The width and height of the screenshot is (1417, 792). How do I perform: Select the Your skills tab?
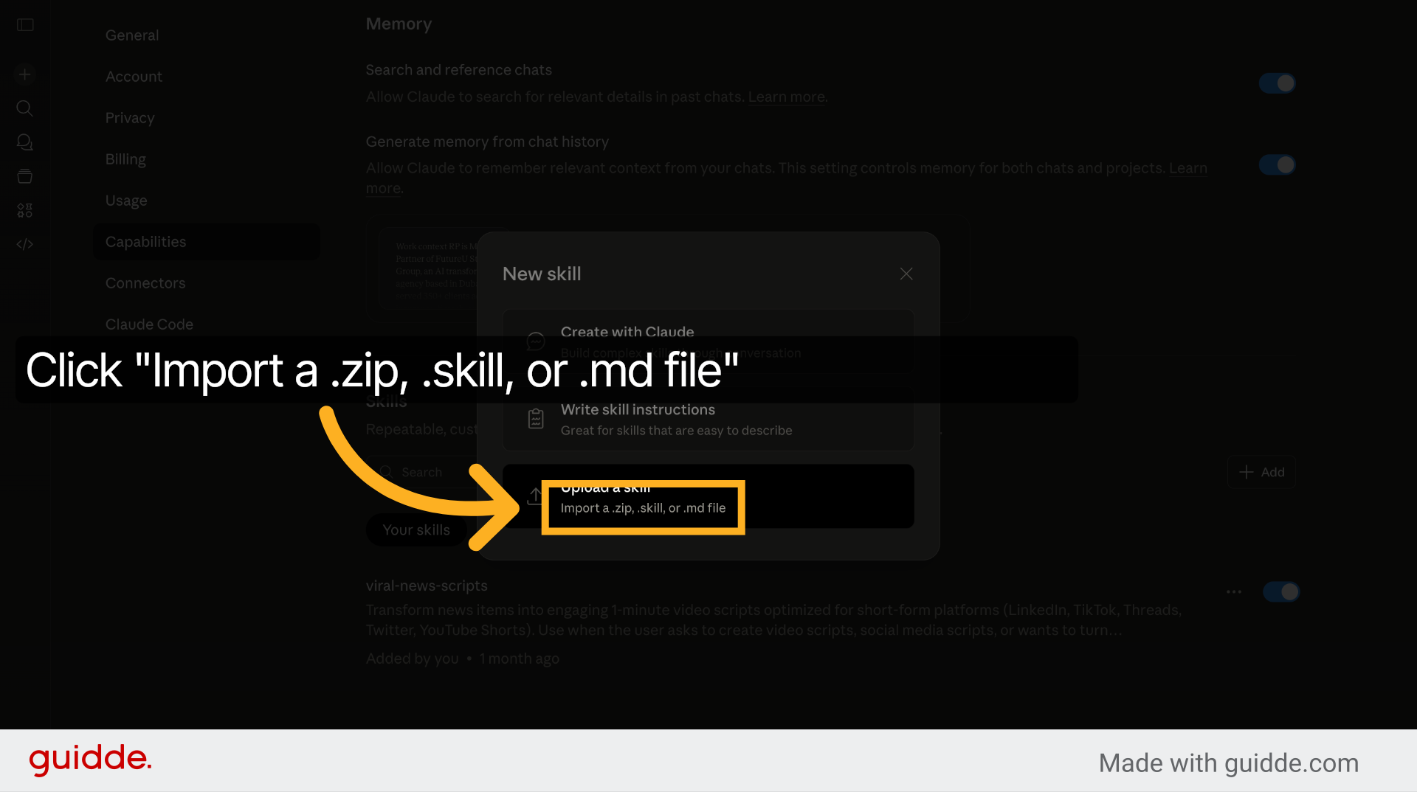[x=416, y=530]
